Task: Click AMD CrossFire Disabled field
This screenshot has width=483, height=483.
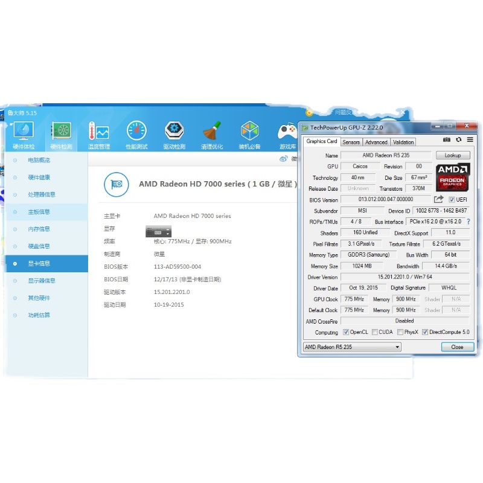Action: tap(405, 321)
